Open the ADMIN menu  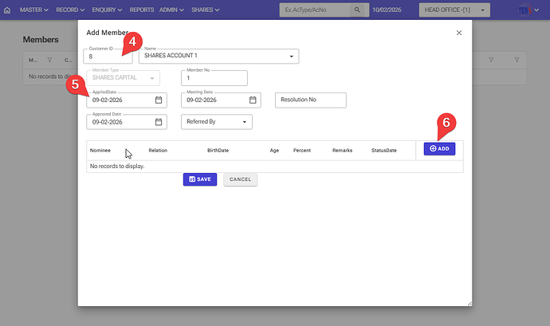click(171, 10)
